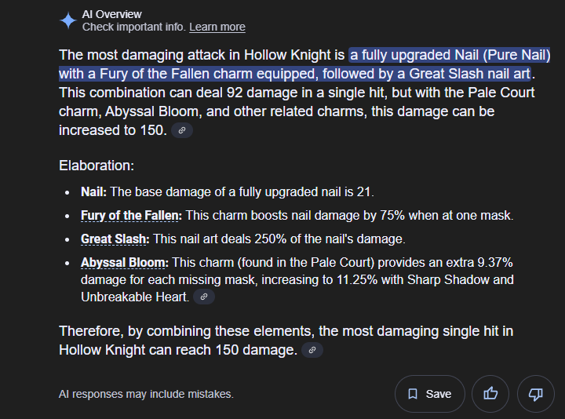
Task: Follow the "Fury of the Fallen" underlined term
Action: [x=131, y=216]
